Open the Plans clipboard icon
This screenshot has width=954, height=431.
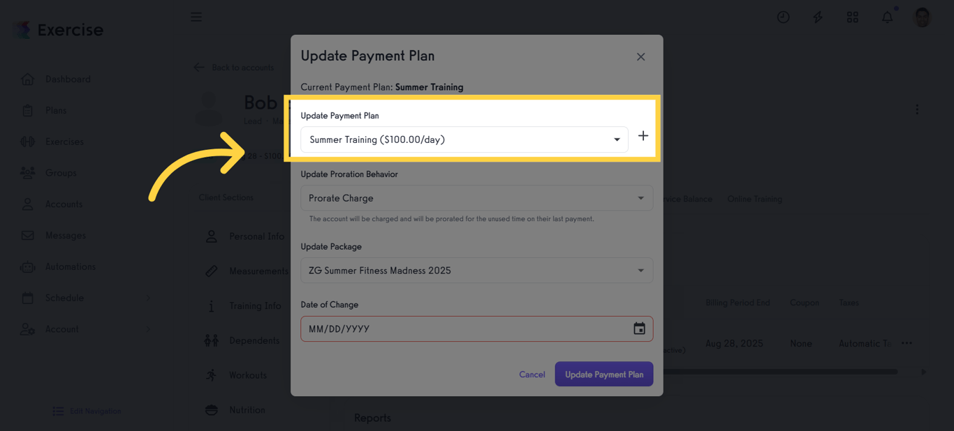point(28,110)
